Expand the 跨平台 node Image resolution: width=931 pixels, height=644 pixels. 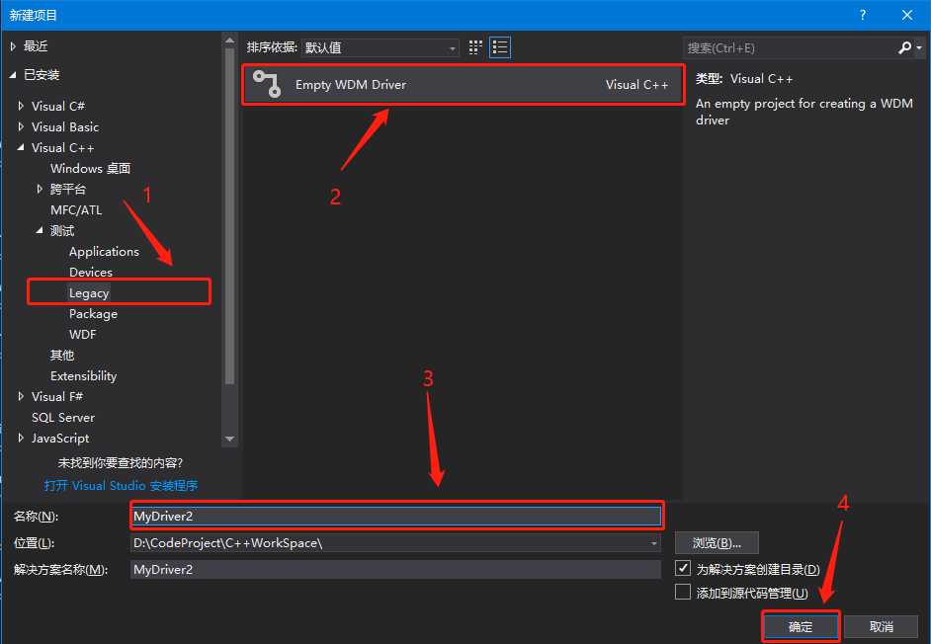(x=40, y=189)
